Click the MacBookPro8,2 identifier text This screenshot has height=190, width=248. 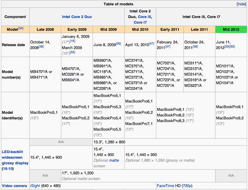tap(171, 115)
